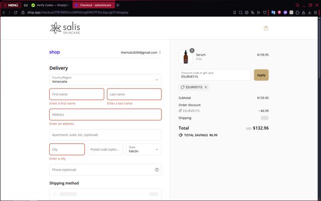The width and height of the screenshot is (321, 201).
Task: Go back with the browser back arrow
Action: pos(4,13)
